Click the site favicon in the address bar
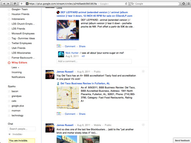The image size is (191, 143). click(x=27, y=4)
